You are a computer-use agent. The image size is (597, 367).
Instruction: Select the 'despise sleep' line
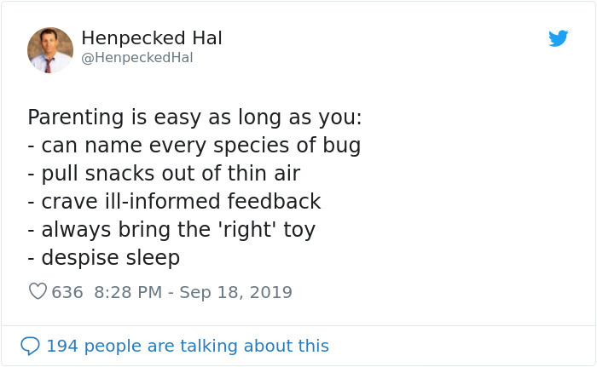click(x=104, y=258)
